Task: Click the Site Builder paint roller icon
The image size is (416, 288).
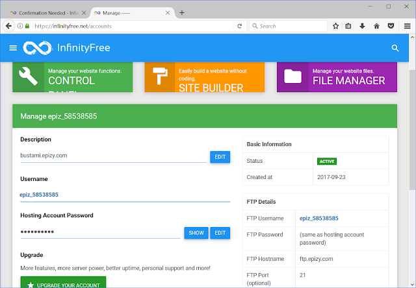Action: pos(160,76)
